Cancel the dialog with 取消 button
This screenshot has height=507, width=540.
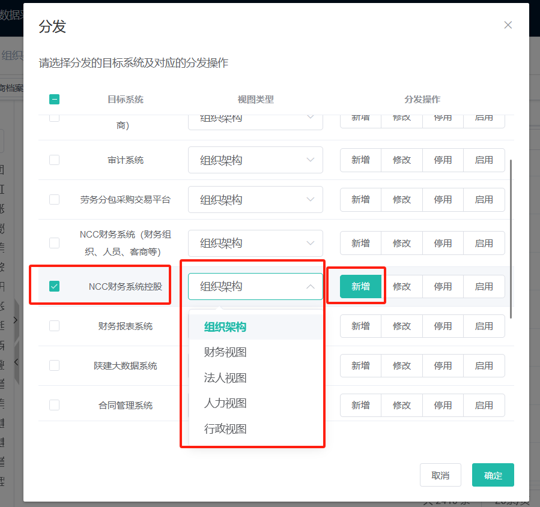pyautogui.click(x=440, y=475)
